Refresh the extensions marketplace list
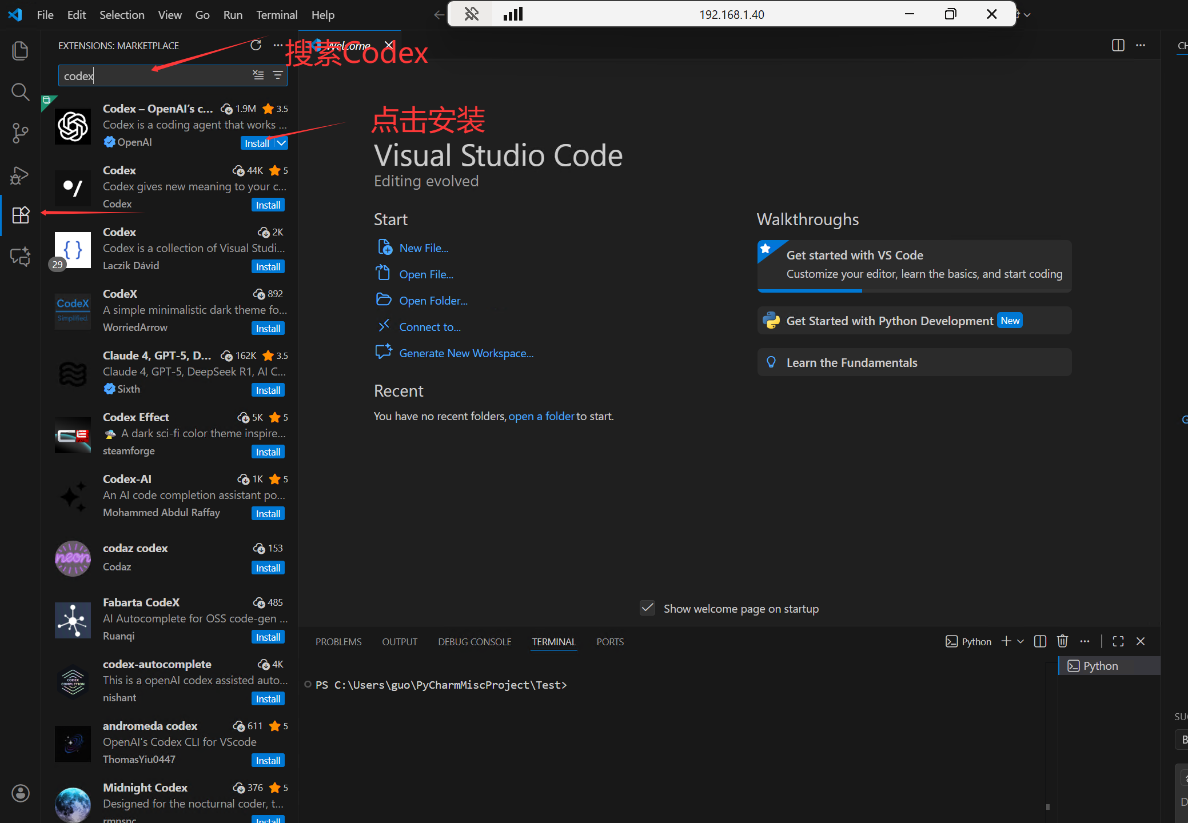The width and height of the screenshot is (1188, 823). tap(256, 45)
